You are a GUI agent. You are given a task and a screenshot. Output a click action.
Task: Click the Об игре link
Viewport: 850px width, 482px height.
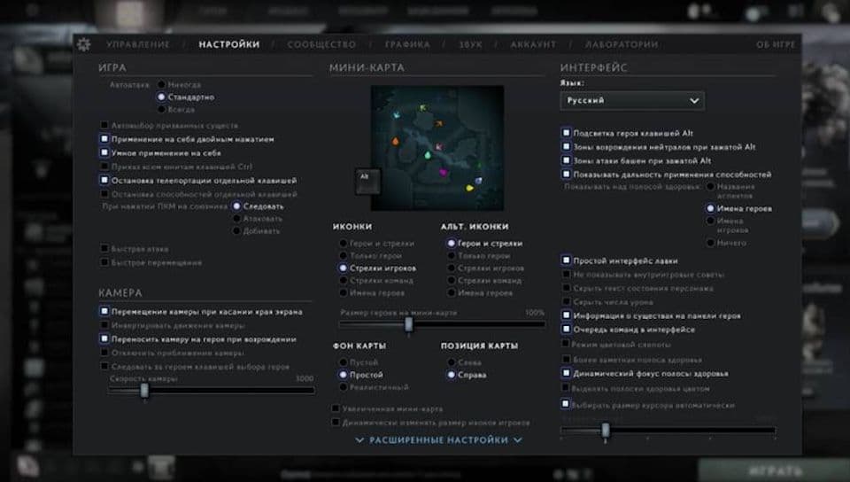tap(775, 44)
